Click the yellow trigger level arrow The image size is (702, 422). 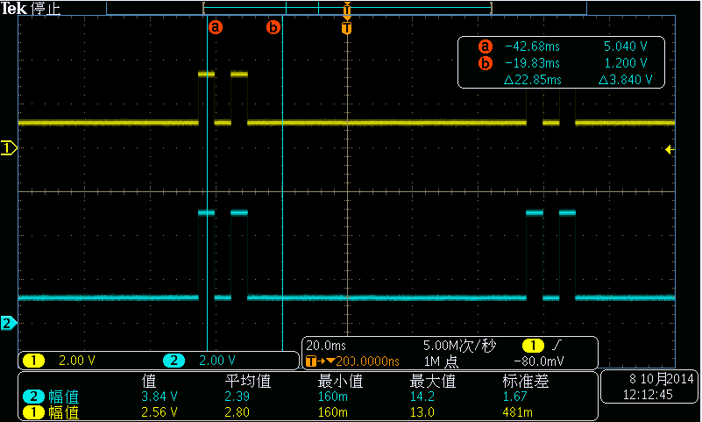[x=670, y=150]
